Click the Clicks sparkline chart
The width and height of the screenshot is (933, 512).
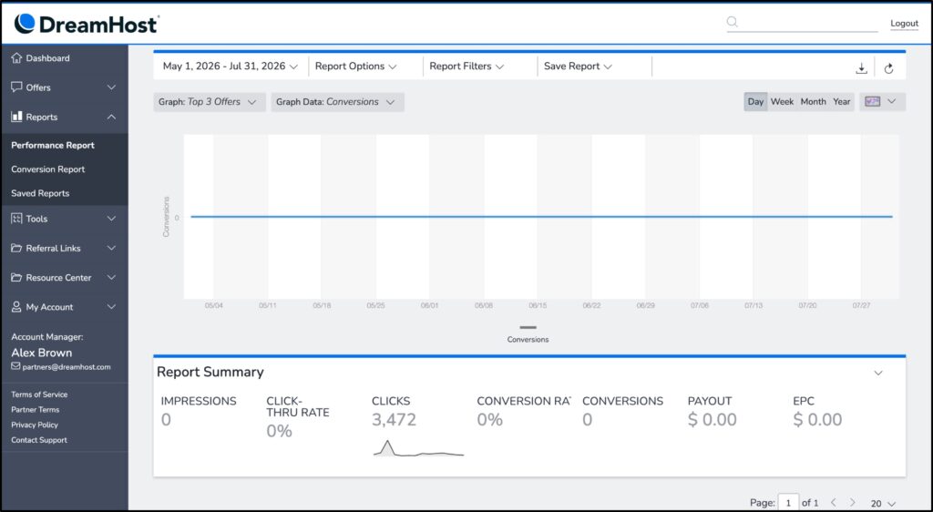pos(418,449)
